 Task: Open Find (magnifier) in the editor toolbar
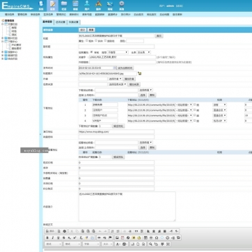150,244
